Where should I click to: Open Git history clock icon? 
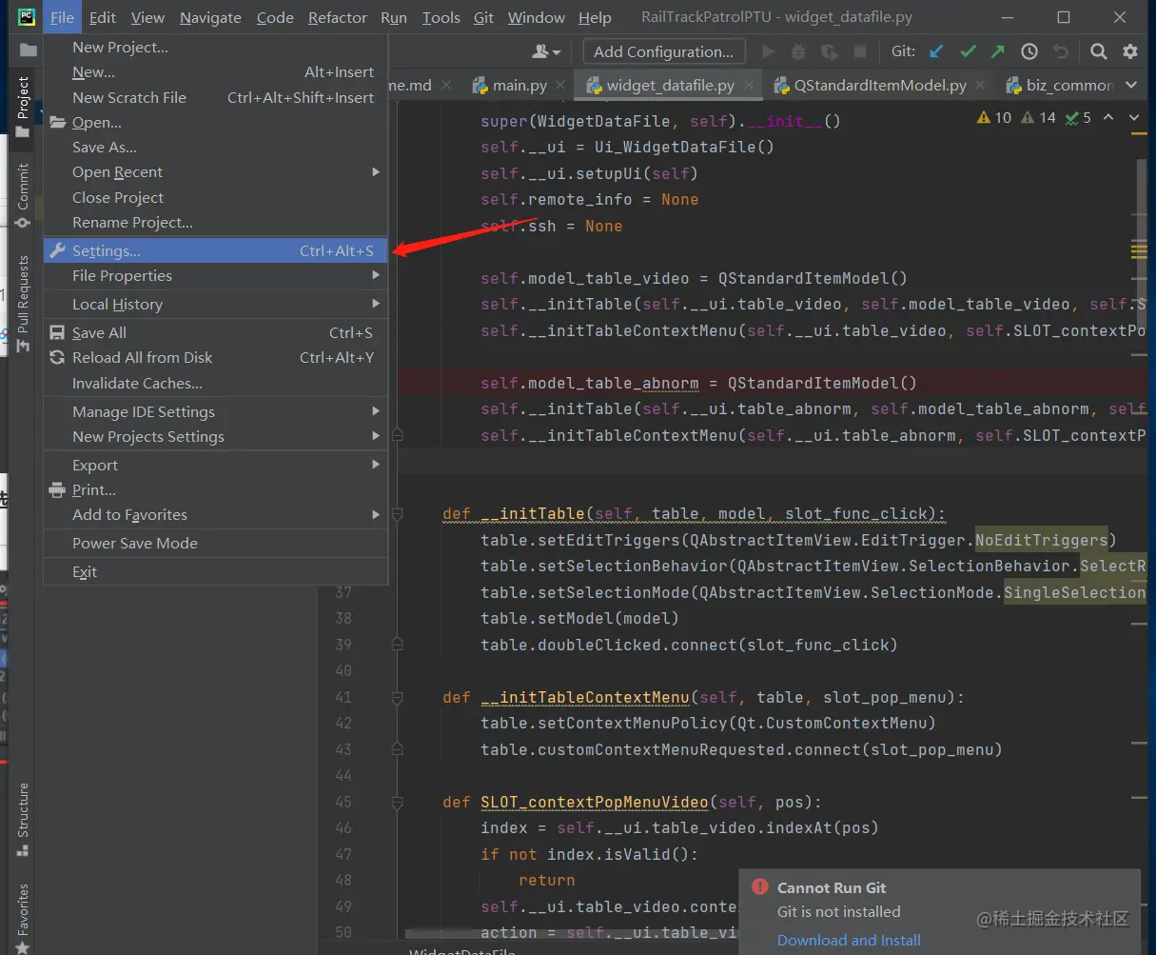point(1029,51)
